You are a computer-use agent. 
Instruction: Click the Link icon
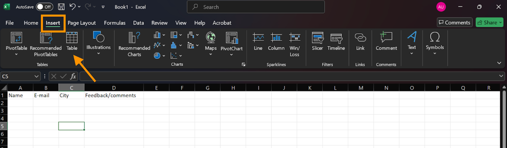(360, 42)
